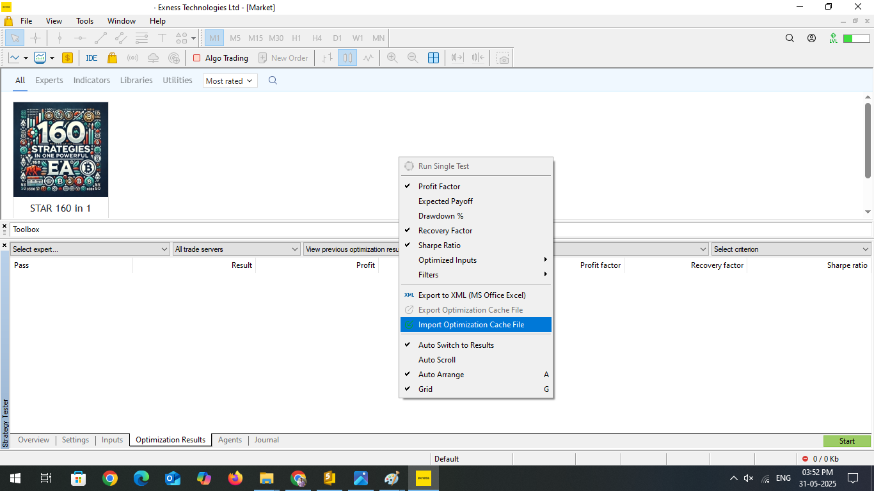
Task: Click the tile windows grid icon
Action: tap(433, 58)
